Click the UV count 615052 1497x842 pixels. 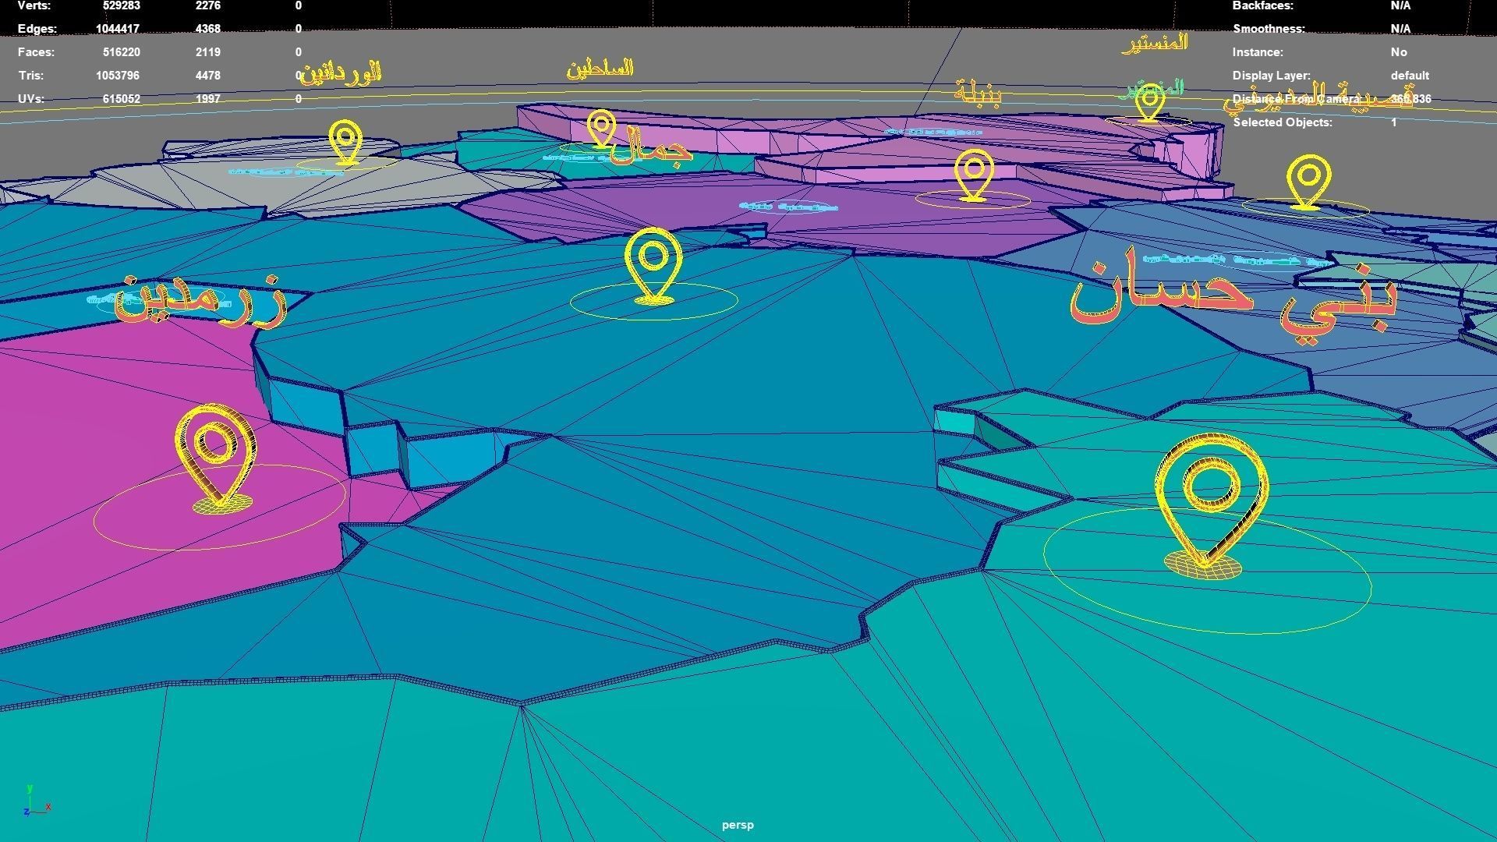pyautogui.click(x=122, y=99)
